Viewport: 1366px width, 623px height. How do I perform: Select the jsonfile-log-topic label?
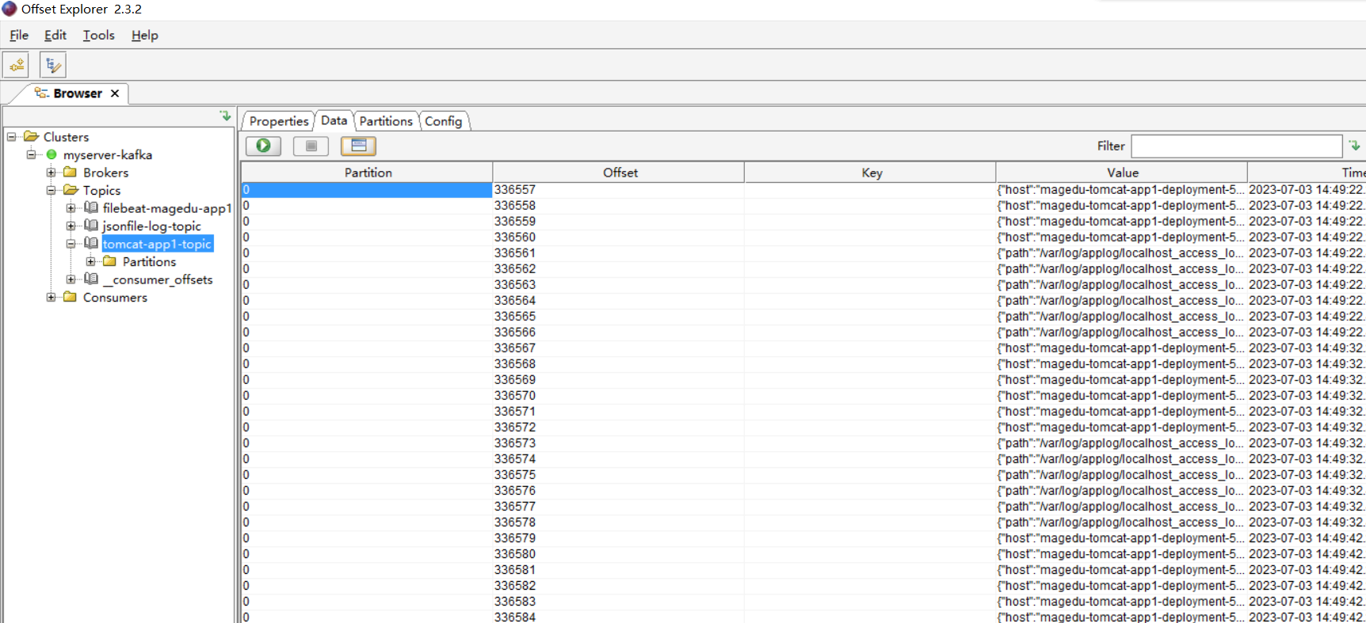151,226
